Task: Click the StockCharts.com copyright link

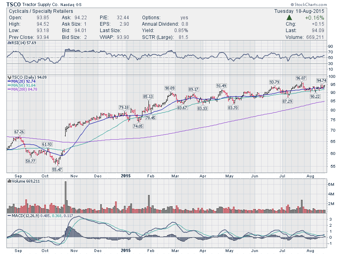Action: 309,4
